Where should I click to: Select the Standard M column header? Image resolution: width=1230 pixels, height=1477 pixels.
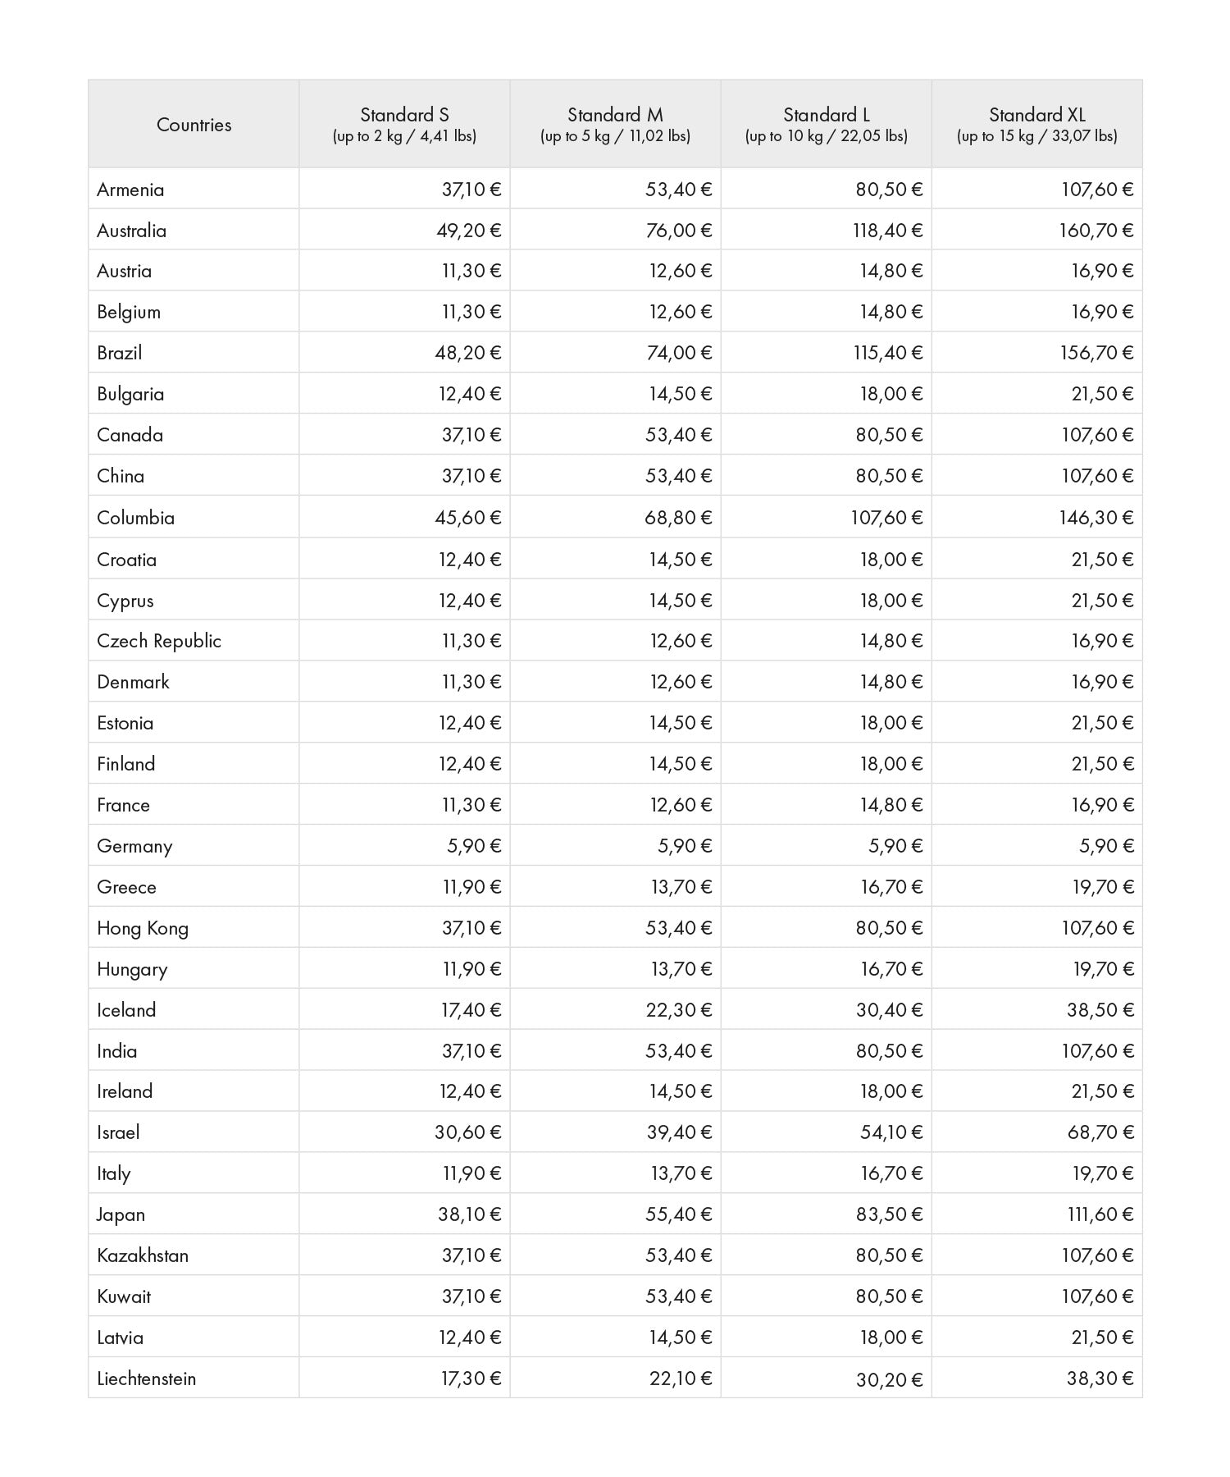(615, 125)
